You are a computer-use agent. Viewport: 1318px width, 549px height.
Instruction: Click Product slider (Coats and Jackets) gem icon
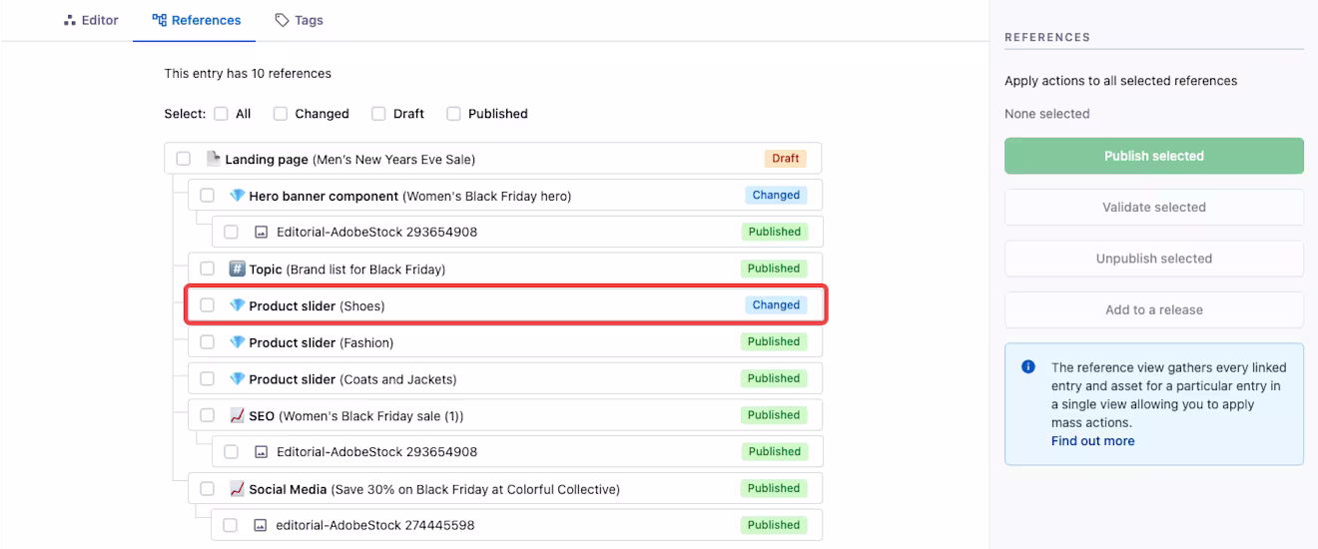[237, 379]
